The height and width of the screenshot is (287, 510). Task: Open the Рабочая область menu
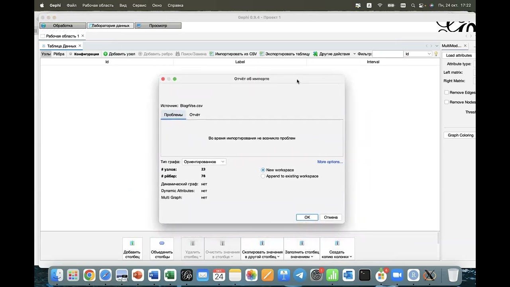click(x=98, y=6)
